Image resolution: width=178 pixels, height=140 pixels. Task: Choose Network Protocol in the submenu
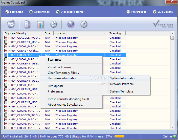coord(126,84)
